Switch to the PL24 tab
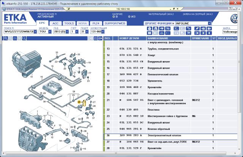 click(96, 23)
